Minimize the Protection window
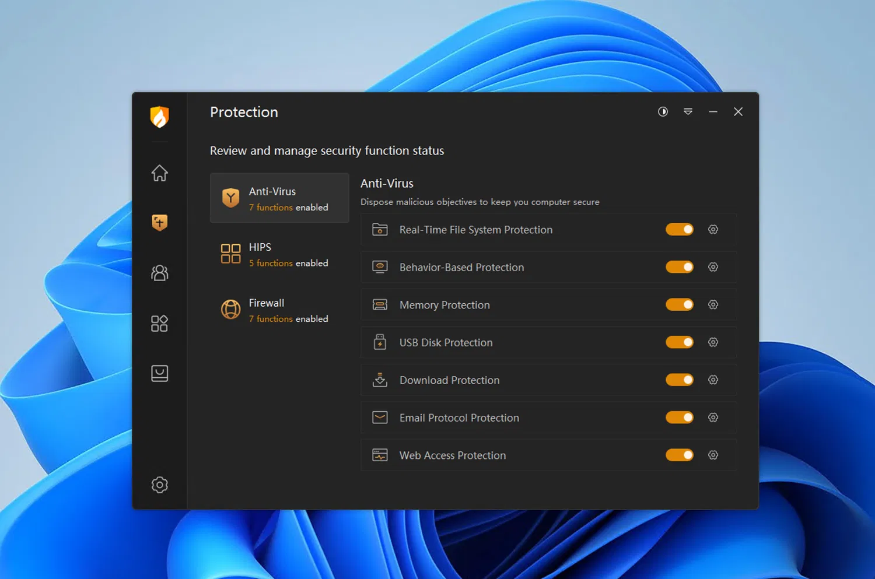This screenshot has height=579, width=875. (713, 111)
